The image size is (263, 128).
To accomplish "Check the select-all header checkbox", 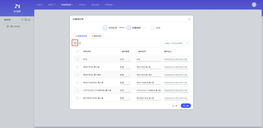I will [x=77, y=51].
